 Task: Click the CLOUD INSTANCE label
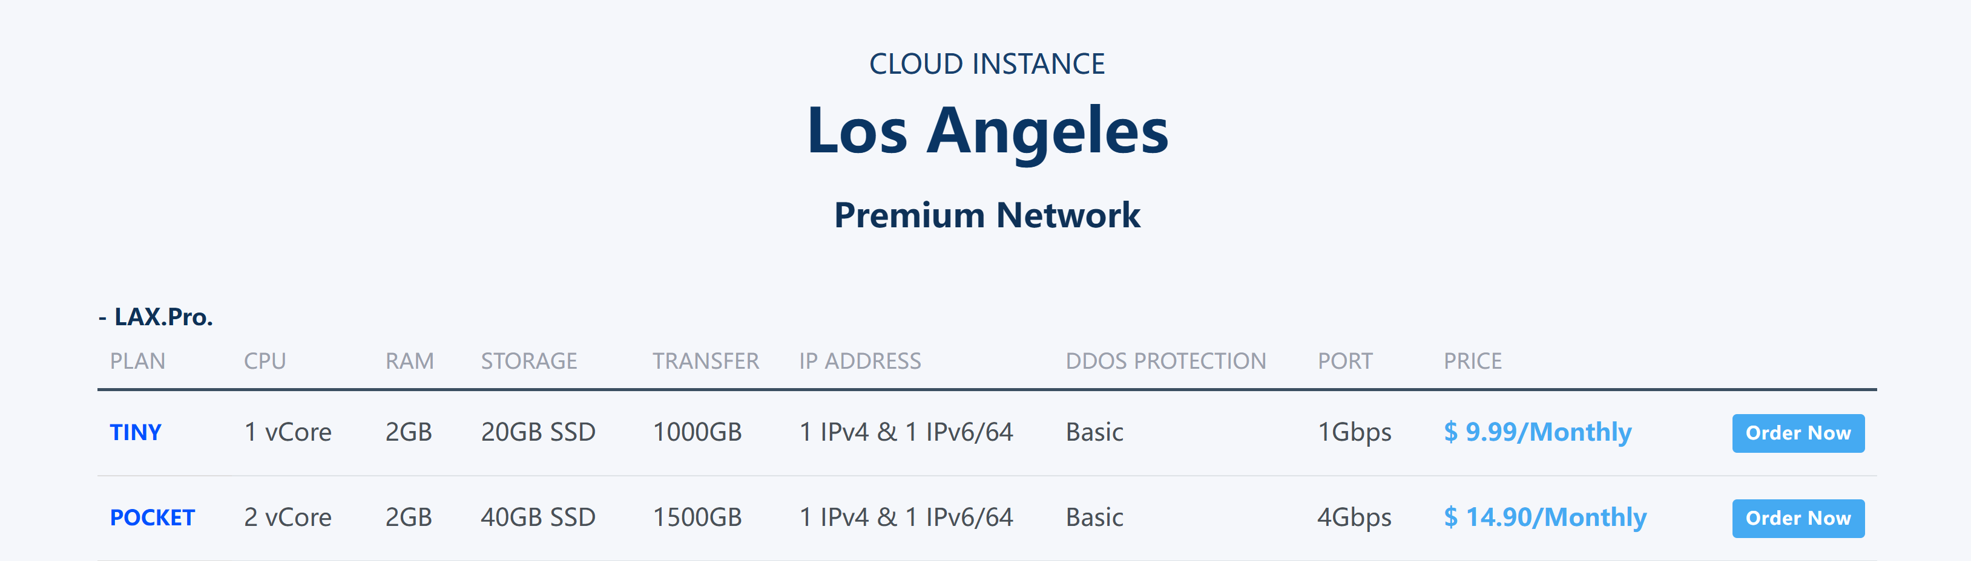tap(987, 63)
